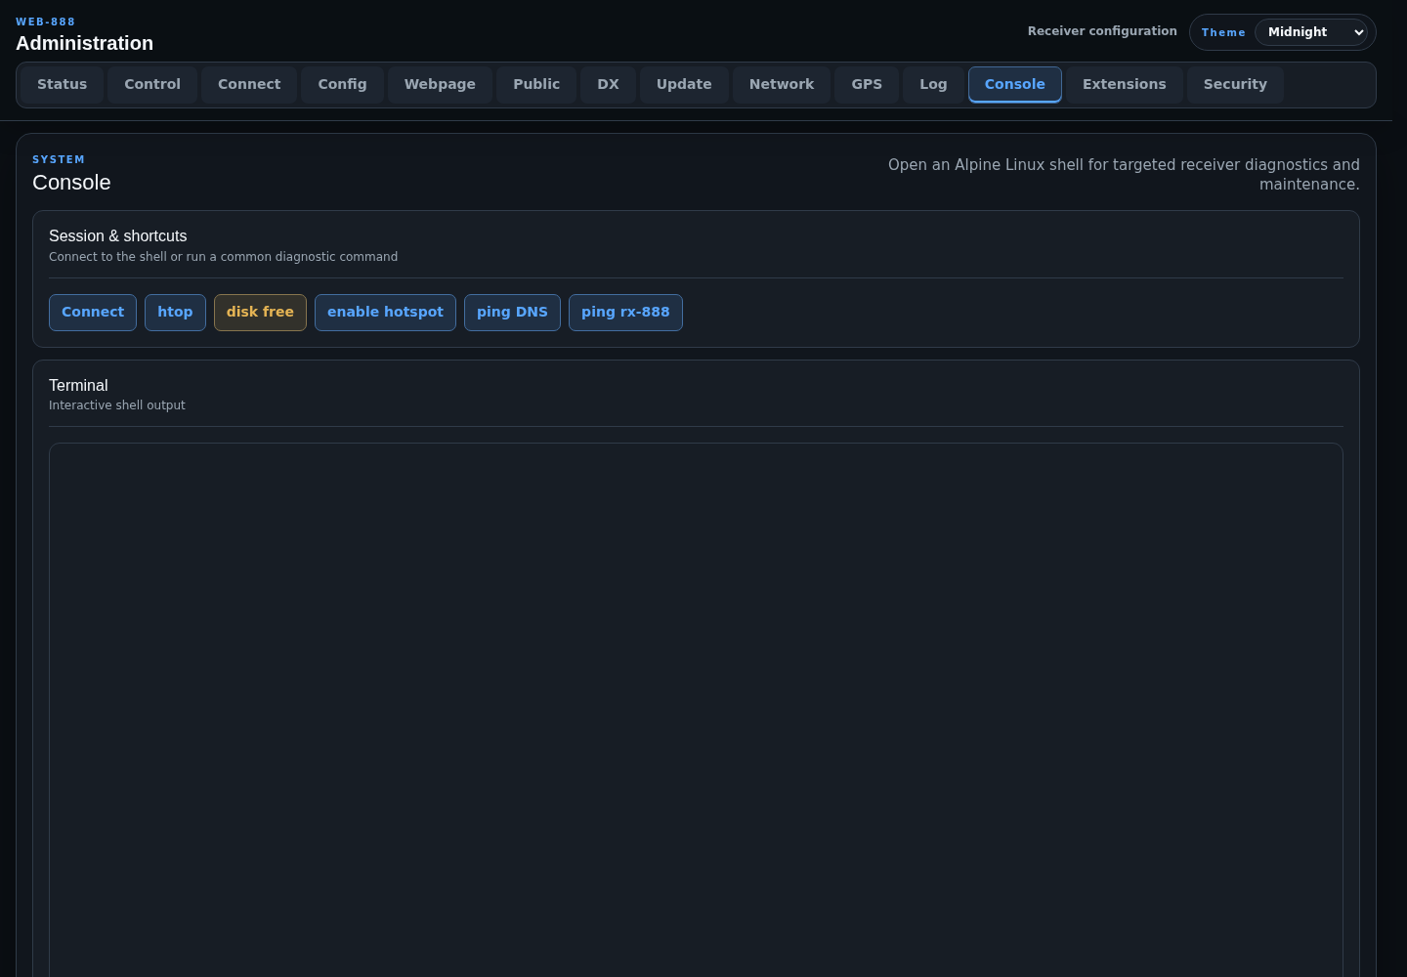Click inside the terminal output area
Screen dimensions: 1407x977
[x=696, y=710]
